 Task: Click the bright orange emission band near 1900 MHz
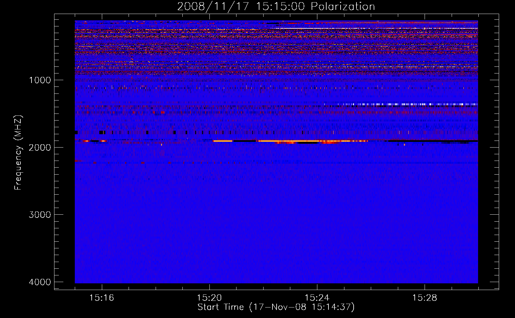click(x=290, y=141)
